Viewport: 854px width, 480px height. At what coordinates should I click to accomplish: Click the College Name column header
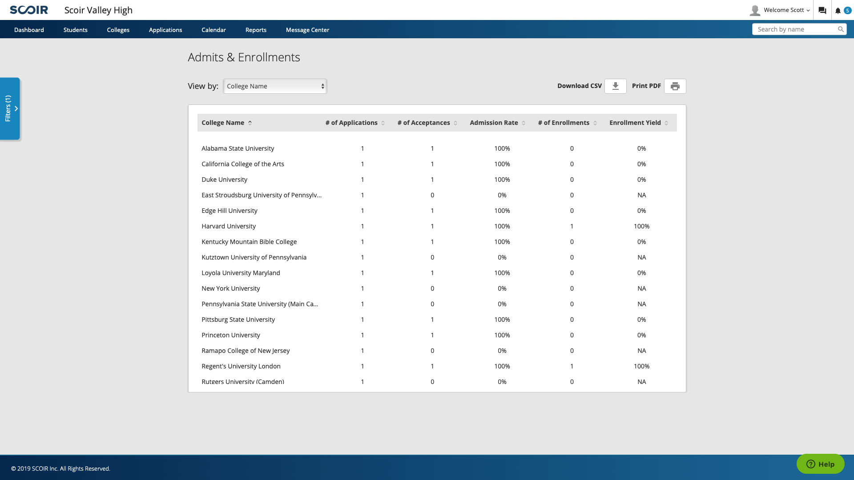coord(223,123)
